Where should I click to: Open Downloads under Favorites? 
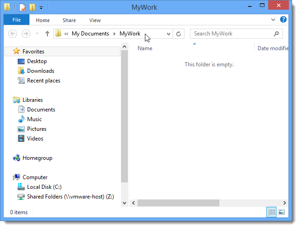click(40, 71)
